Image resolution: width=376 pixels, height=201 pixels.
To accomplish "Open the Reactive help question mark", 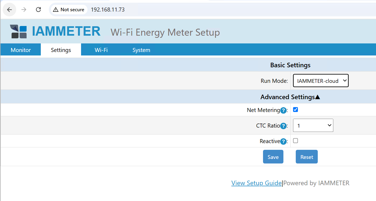I will [x=283, y=142].
